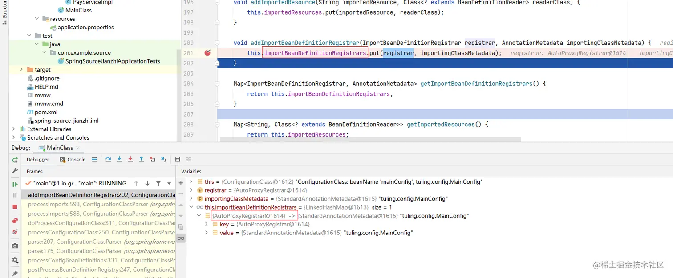Filter frames funnel icon
The image size is (673, 278).
point(158,183)
